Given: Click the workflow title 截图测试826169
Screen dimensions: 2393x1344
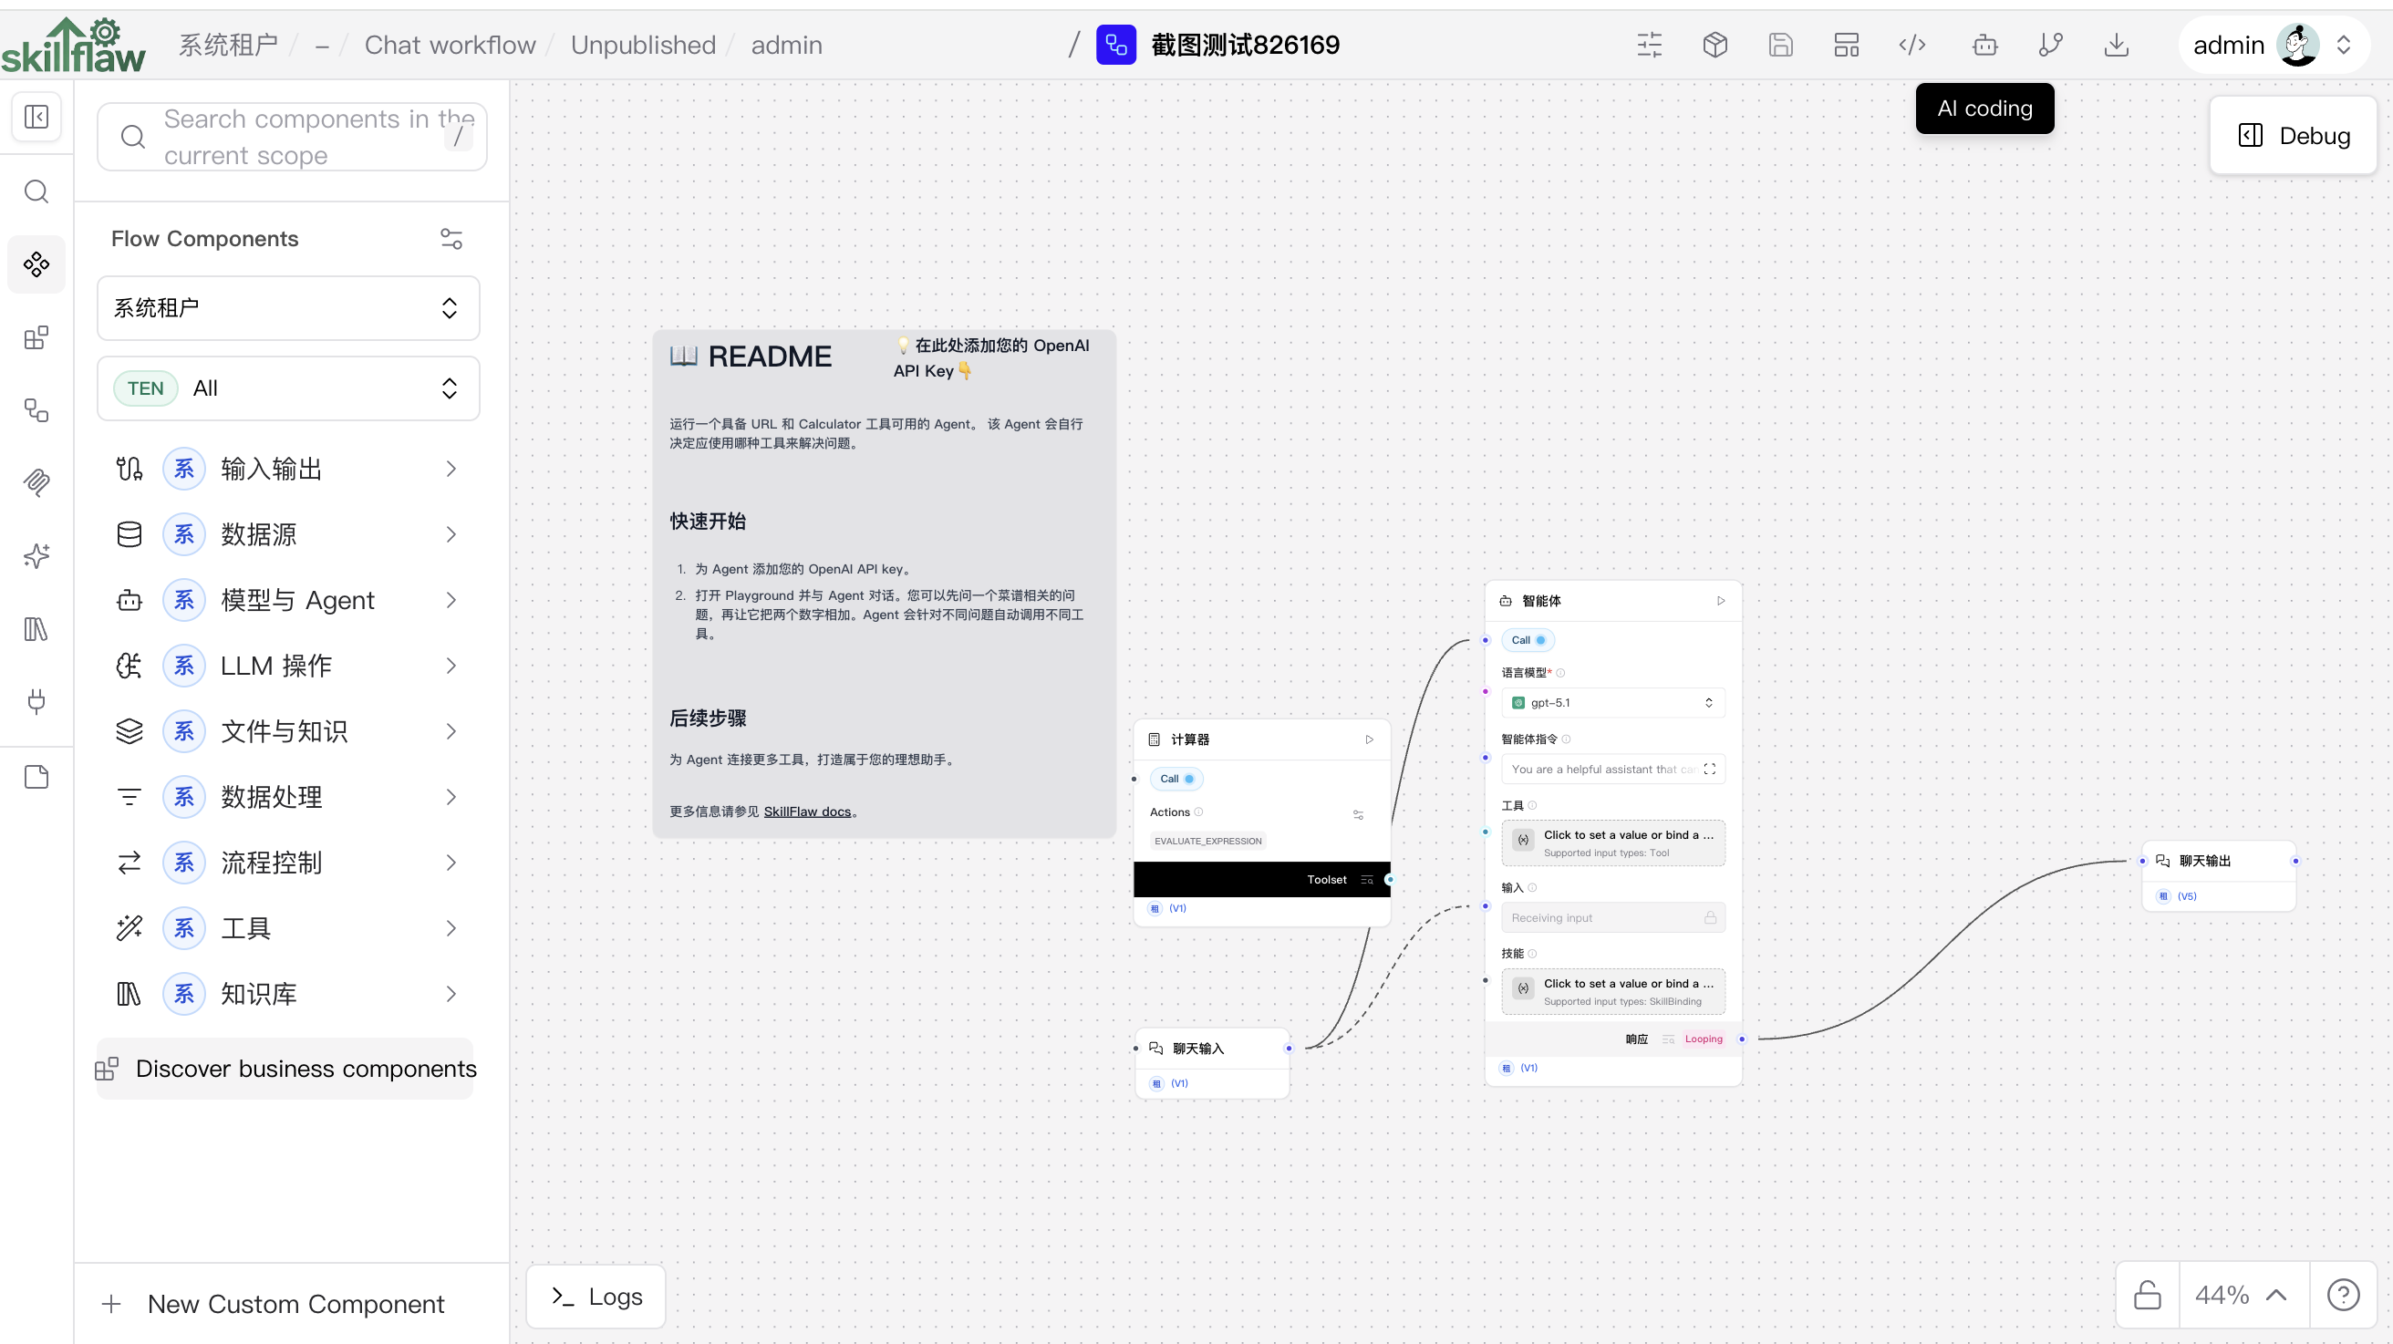Looking at the screenshot, I should tap(1245, 45).
